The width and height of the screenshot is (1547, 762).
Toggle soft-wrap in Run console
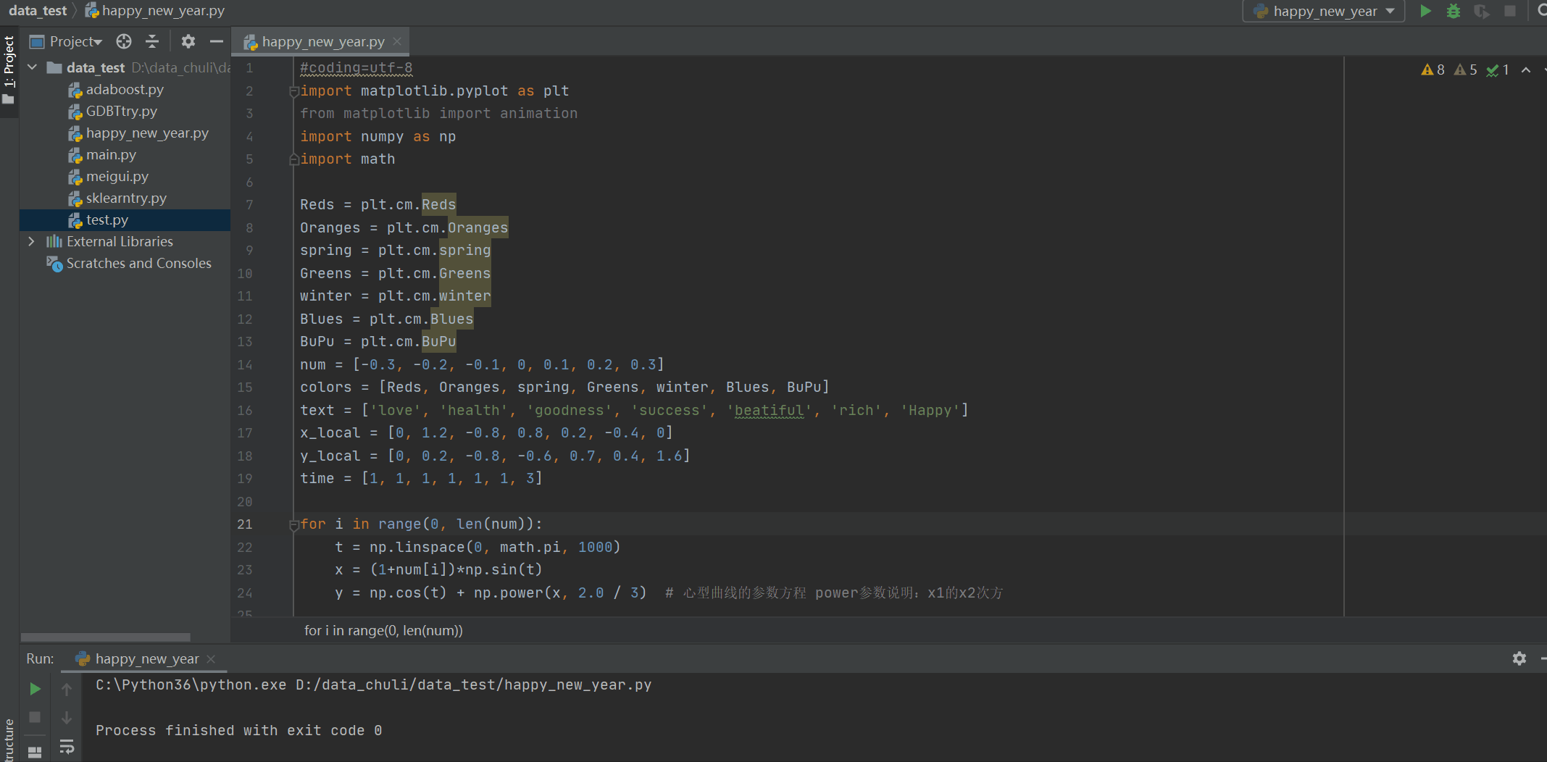pos(67,747)
